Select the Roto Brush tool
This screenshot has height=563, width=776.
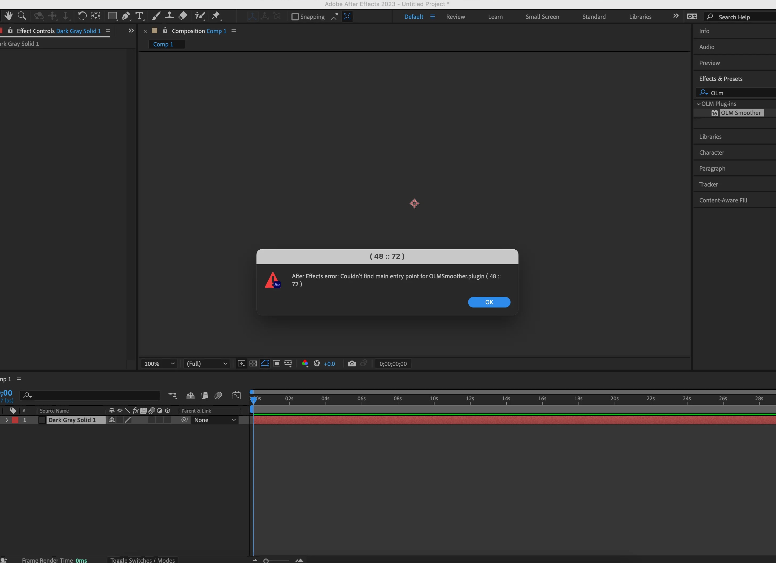click(200, 16)
